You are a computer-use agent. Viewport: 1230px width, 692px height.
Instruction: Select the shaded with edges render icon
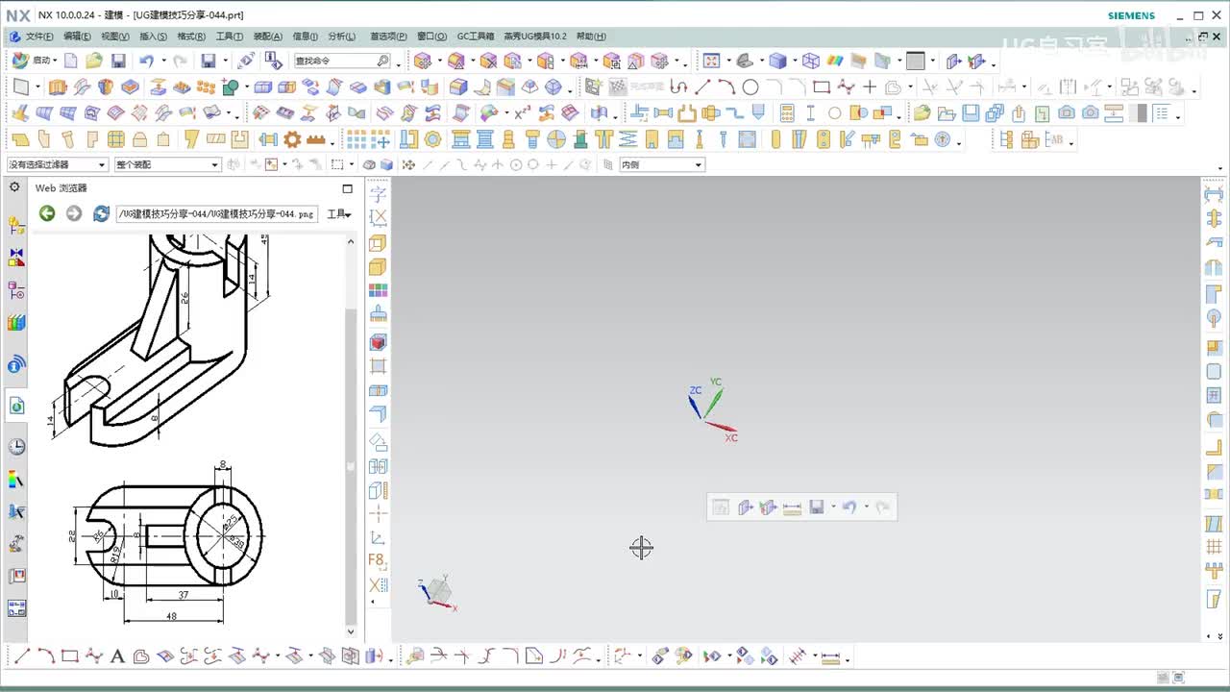pyautogui.click(x=776, y=61)
